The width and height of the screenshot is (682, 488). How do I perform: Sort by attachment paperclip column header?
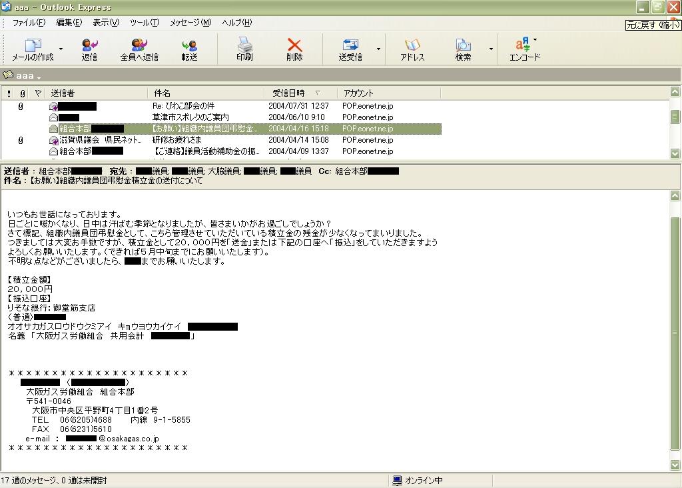(x=23, y=93)
